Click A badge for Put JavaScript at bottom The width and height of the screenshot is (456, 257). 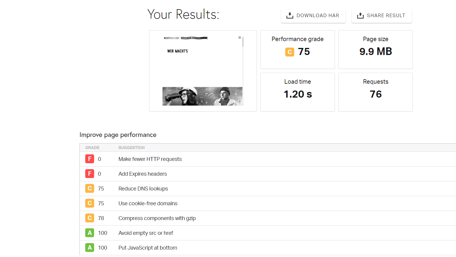[90, 248]
